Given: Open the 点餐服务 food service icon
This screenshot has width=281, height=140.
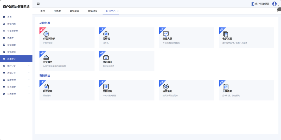Looking at the screenshot, I should [46, 57].
